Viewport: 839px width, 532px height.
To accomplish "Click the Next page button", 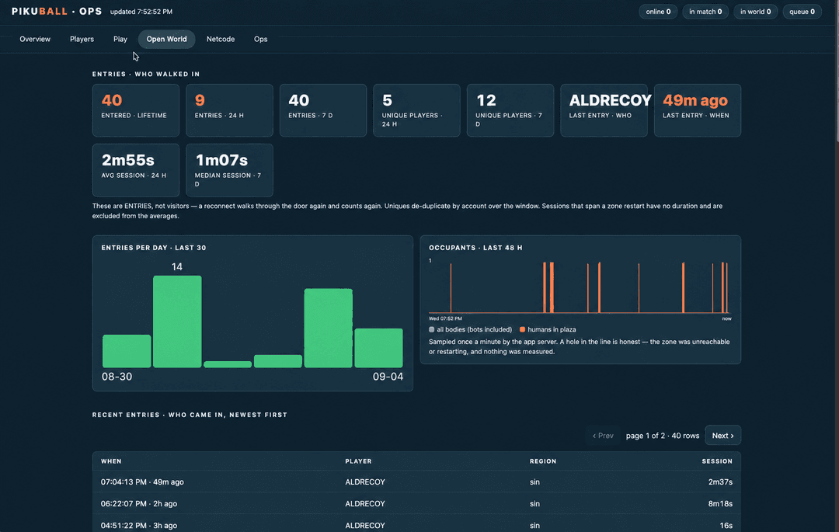I will point(723,435).
